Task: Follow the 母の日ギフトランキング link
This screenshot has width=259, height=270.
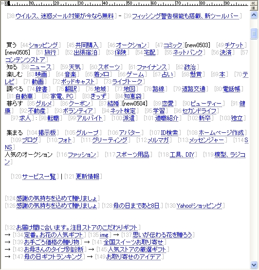Action: point(53,257)
